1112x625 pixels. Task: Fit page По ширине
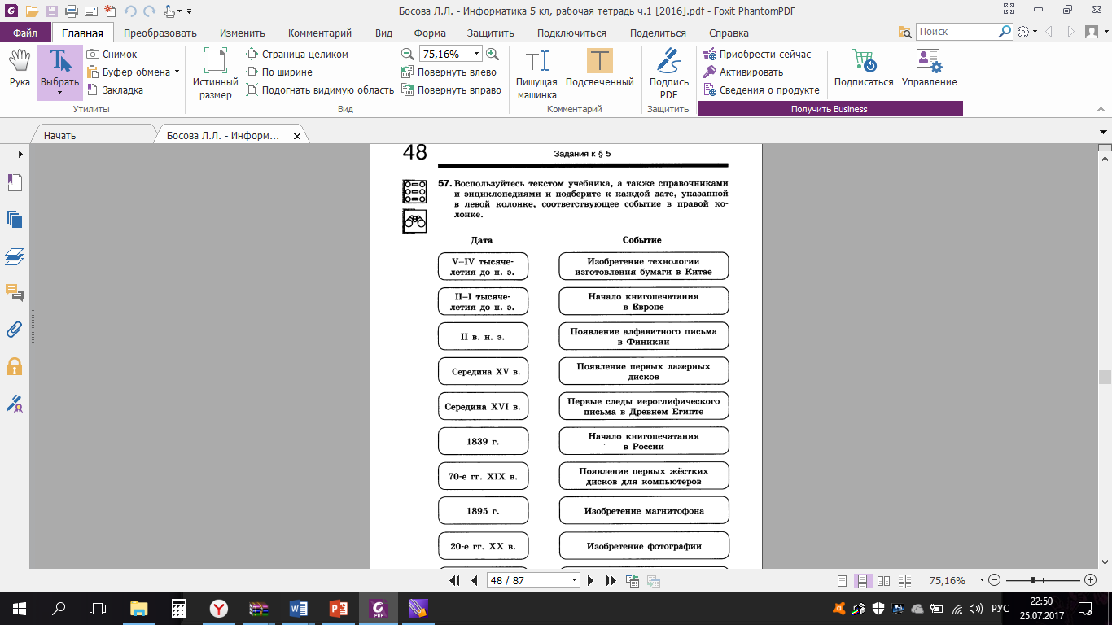279,72
